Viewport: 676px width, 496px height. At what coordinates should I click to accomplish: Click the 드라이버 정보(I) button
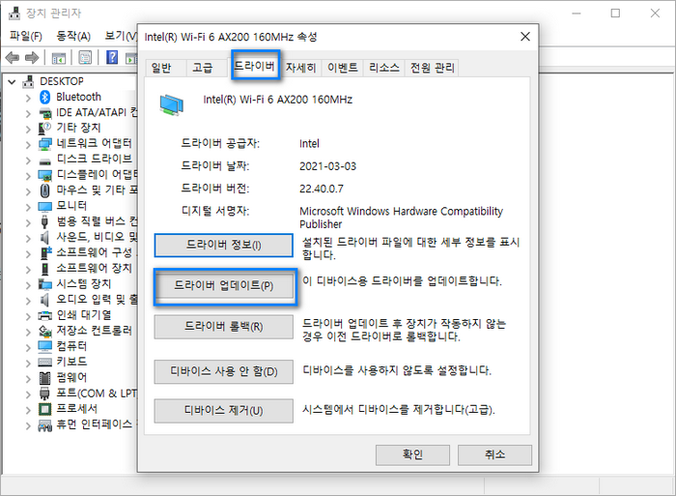[224, 246]
